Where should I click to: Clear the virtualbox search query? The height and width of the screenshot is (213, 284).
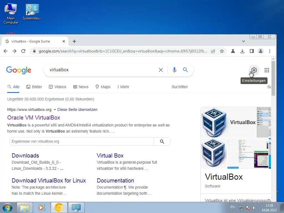coord(161,70)
